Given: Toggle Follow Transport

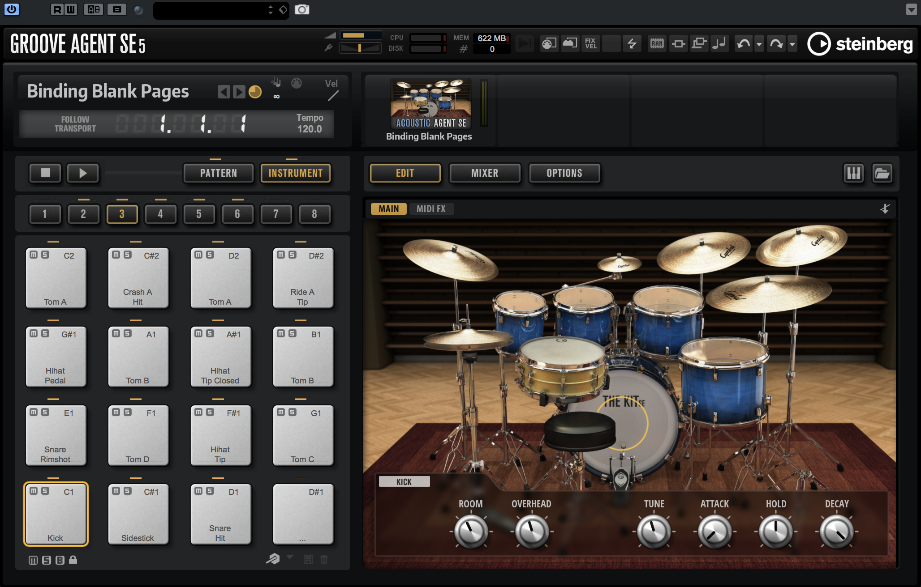Looking at the screenshot, I should (x=75, y=124).
